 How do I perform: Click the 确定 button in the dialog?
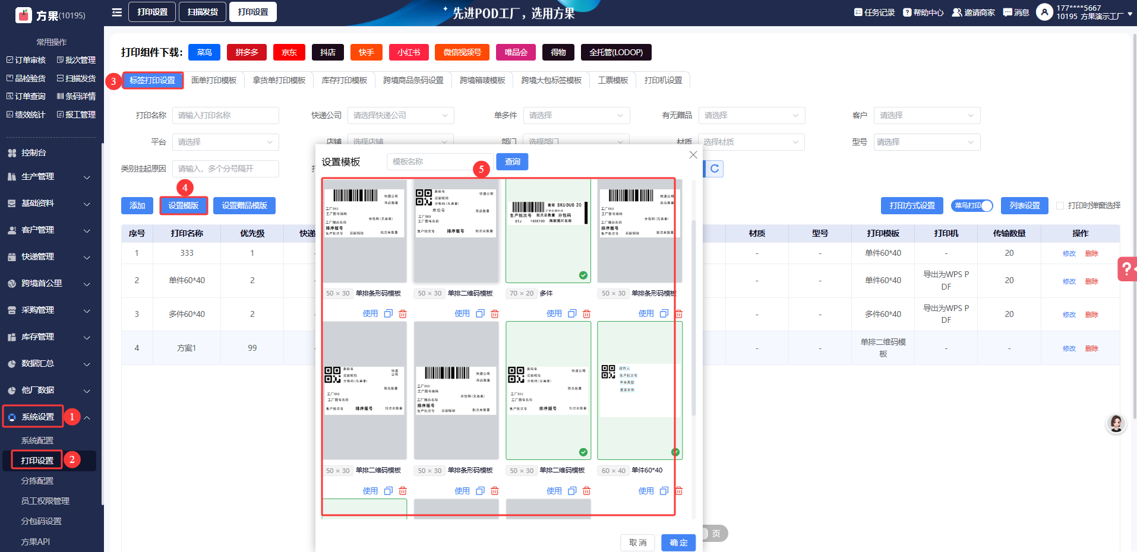tap(678, 543)
